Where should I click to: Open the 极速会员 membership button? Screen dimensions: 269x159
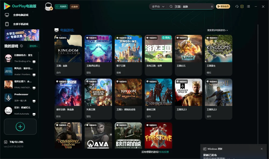pyautogui.click(x=223, y=6)
